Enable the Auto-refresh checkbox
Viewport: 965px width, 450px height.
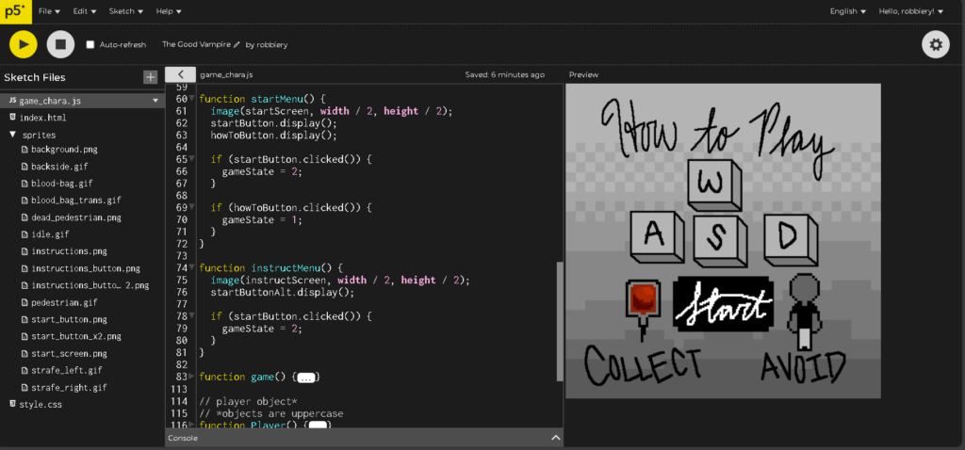90,45
